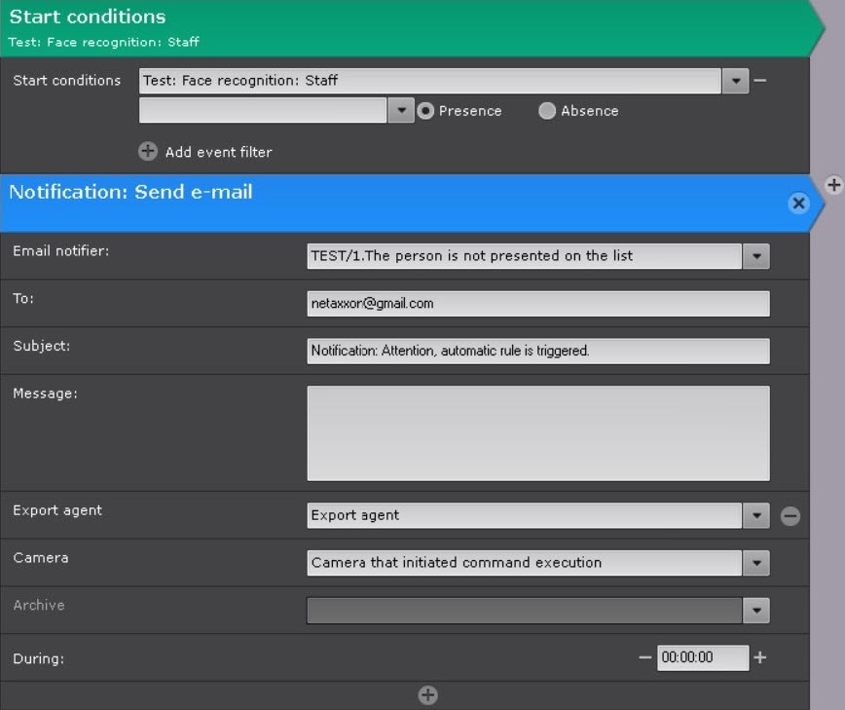Click the Notification: Send e-mail header
This screenshot has height=710, width=845.
point(389,203)
